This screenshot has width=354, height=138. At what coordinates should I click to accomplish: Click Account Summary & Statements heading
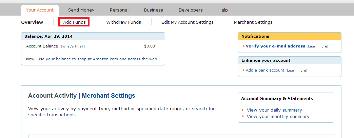(x=277, y=98)
